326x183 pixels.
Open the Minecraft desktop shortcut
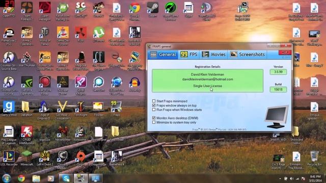tap(27, 158)
